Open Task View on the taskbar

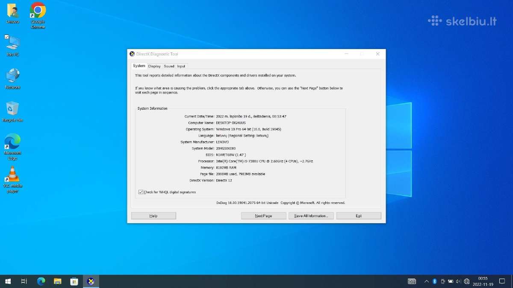click(24, 281)
